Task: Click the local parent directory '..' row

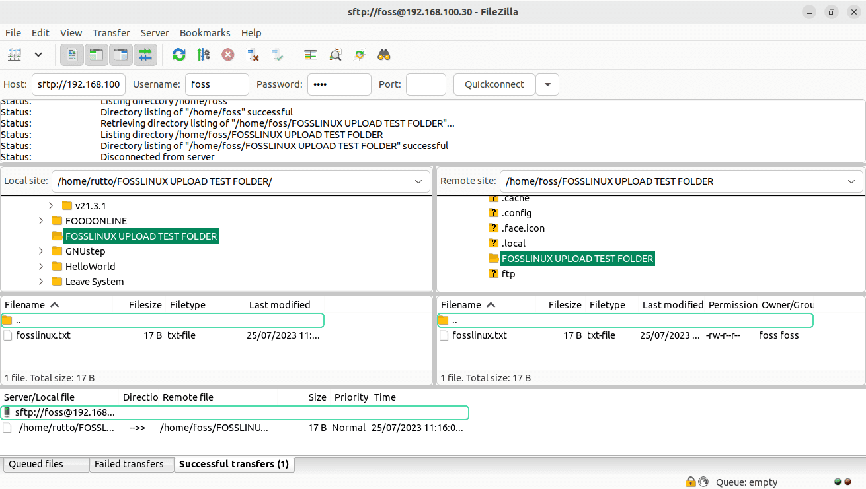Action: pos(163,321)
